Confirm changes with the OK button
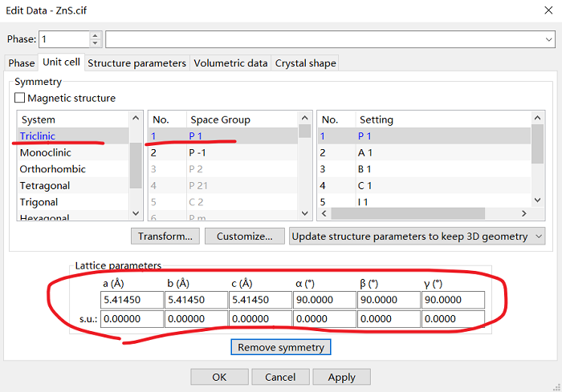The height and width of the screenshot is (392, 562). (x=219, y=377)
